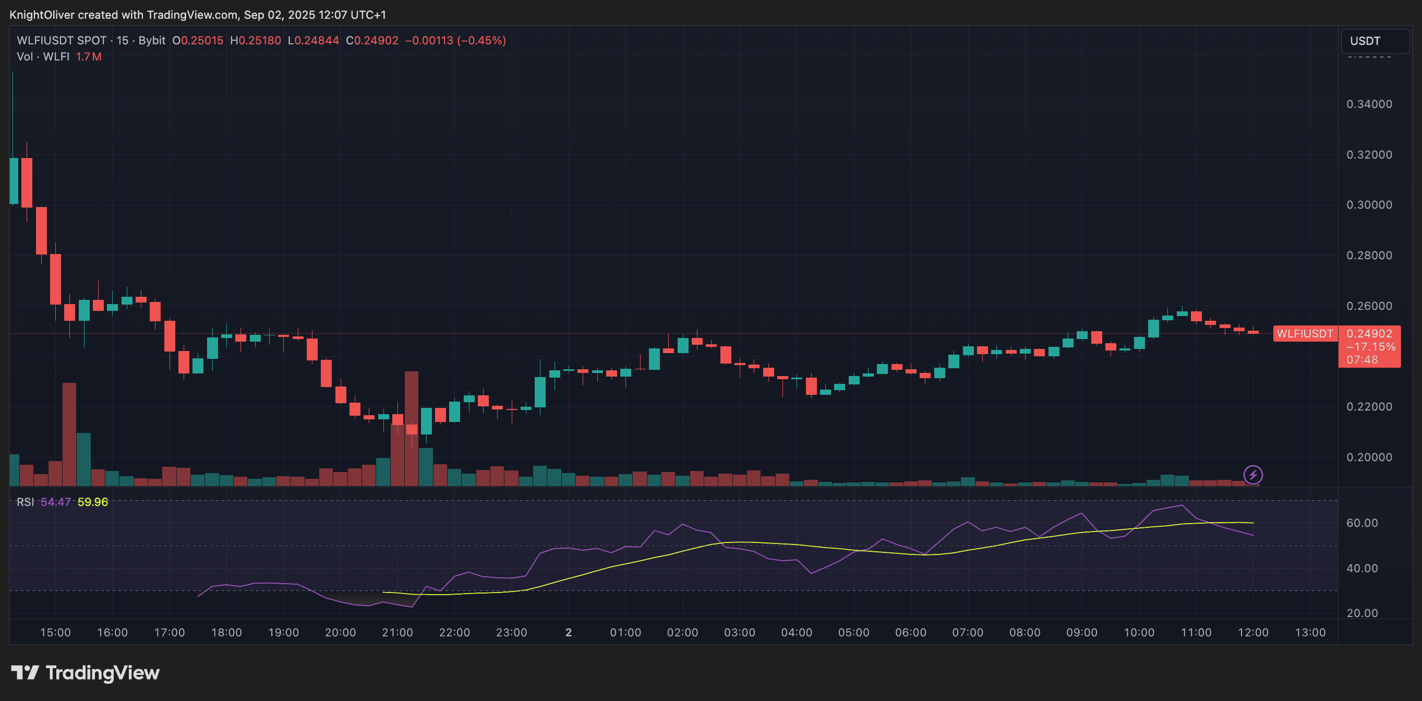Image resolution: width=1422 pixels, height=701 pixels.
Task: Click the purple lightning quick-trade icon
Action: [x=1253, y=475]
